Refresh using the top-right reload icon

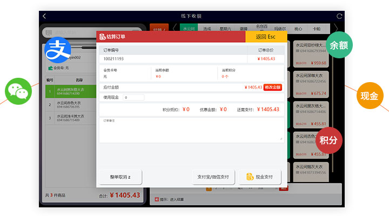[x=339, y=16]
